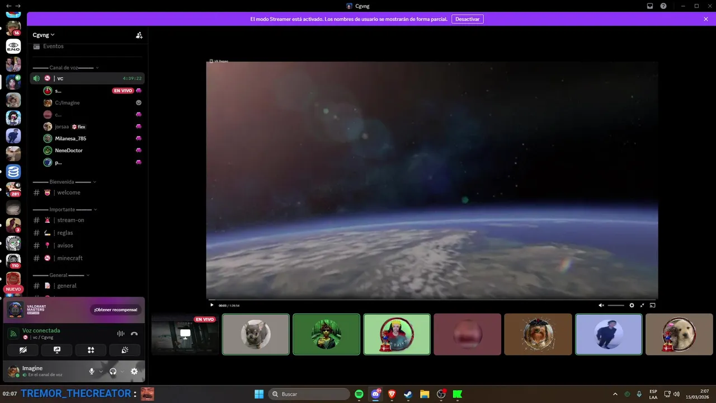Viewport: 716px width, 403px height.
Task: Disconnect from the voice channel
Action: pyautogui.click(x=134, y=334)
